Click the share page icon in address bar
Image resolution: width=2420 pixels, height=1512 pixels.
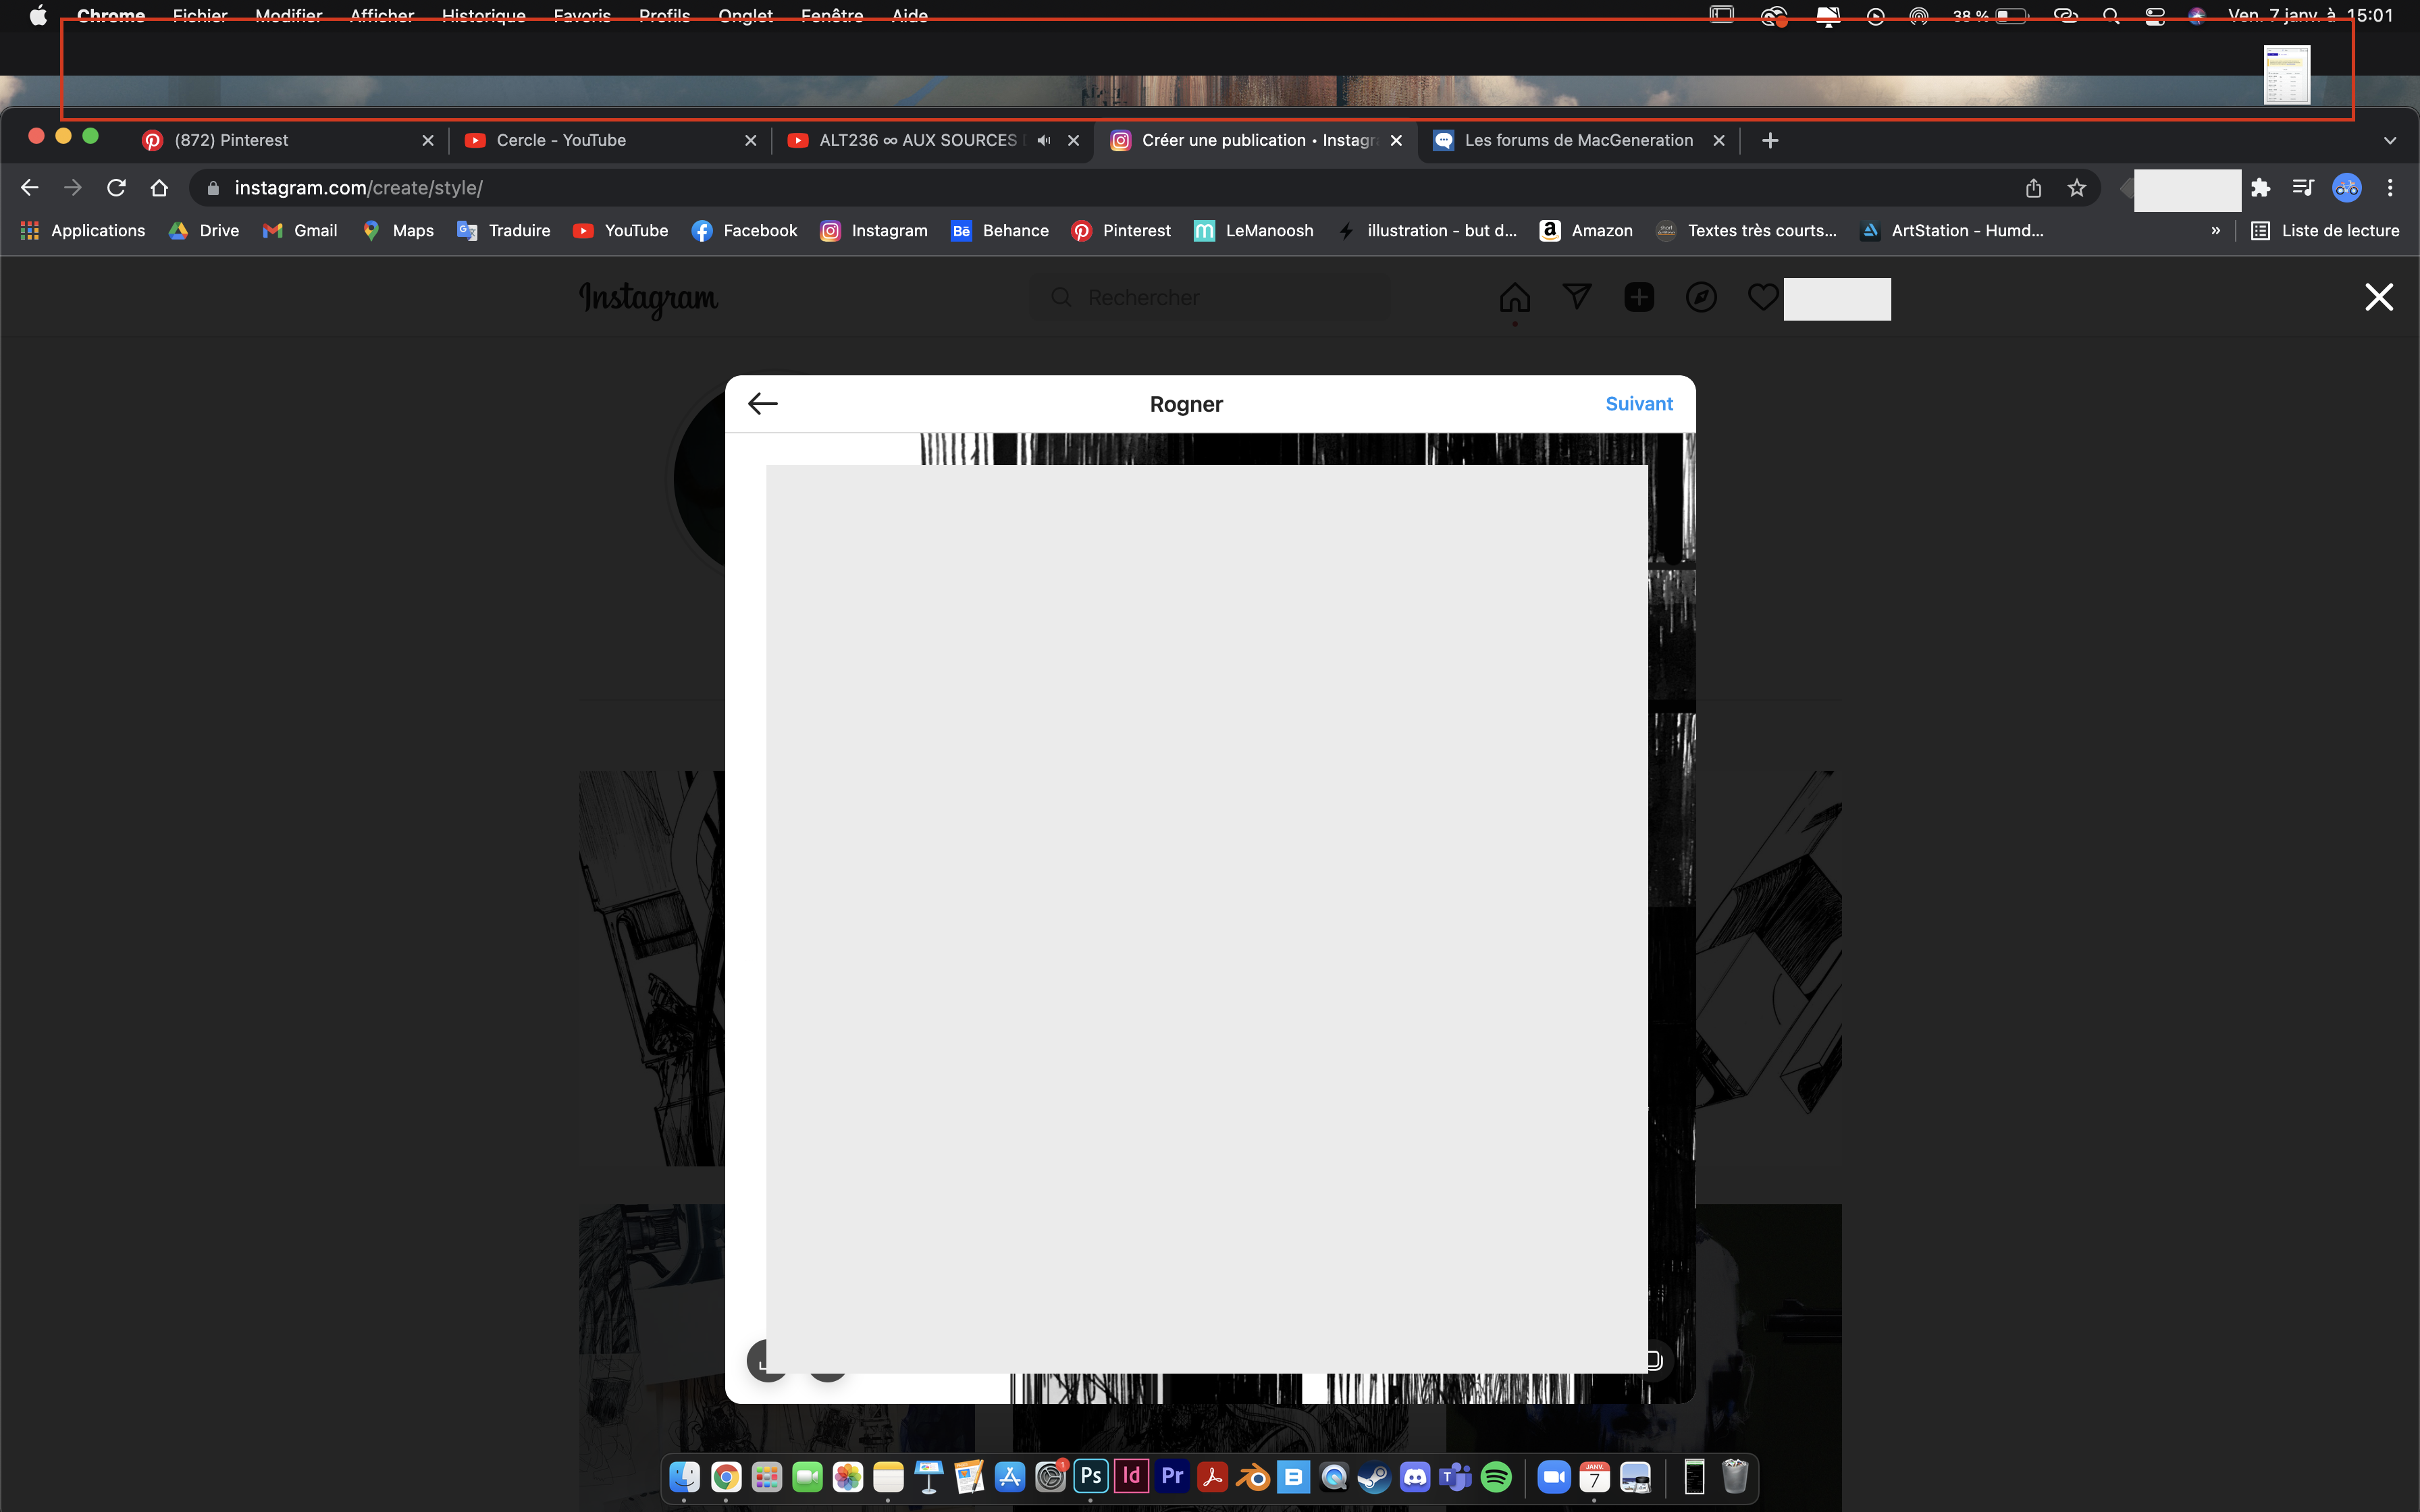[x=2033, y=187]
